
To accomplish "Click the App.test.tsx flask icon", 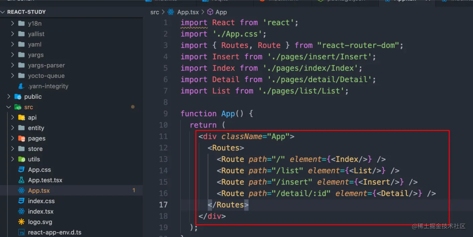I will (x=21, y=180).
